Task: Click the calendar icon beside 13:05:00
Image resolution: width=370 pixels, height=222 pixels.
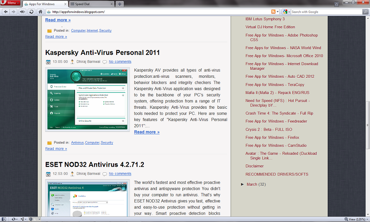Action: point(48,62)
